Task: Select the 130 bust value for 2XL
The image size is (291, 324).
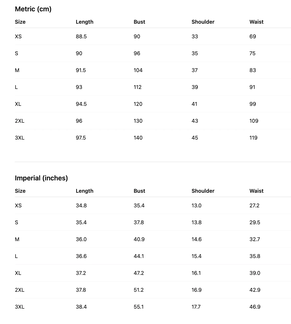Action: 138,121
